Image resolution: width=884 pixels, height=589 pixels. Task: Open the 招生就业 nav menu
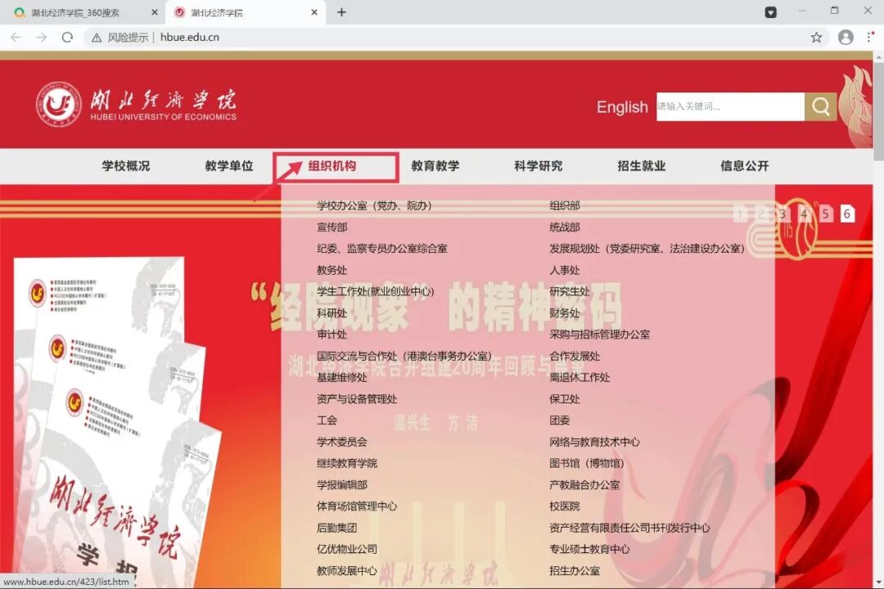coord(642,166)
